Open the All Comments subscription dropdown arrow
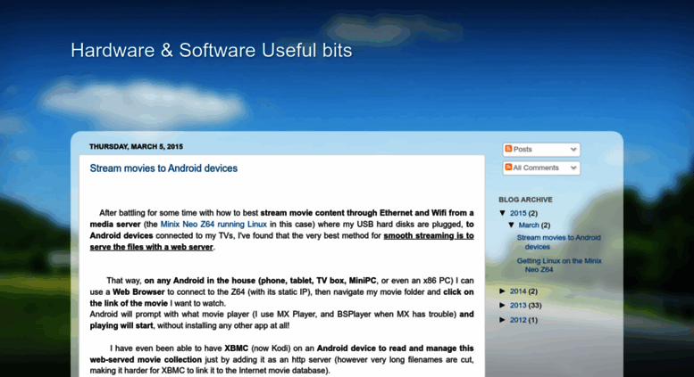The width and height of the screenshot is (694, 377). click(573, 168)
